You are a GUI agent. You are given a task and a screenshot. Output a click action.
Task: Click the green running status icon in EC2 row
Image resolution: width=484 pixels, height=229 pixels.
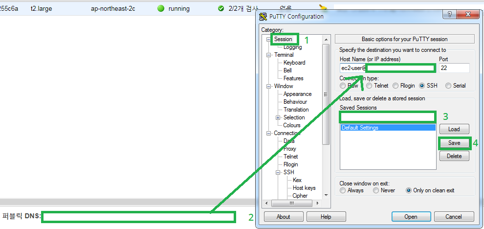click(x=160, y=9)
